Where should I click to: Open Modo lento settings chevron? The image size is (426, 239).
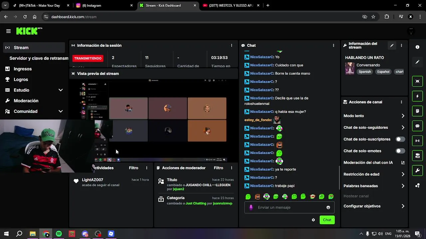(403, 116)
